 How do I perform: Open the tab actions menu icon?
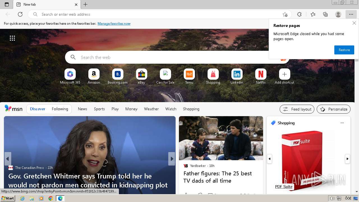point(7,4)
